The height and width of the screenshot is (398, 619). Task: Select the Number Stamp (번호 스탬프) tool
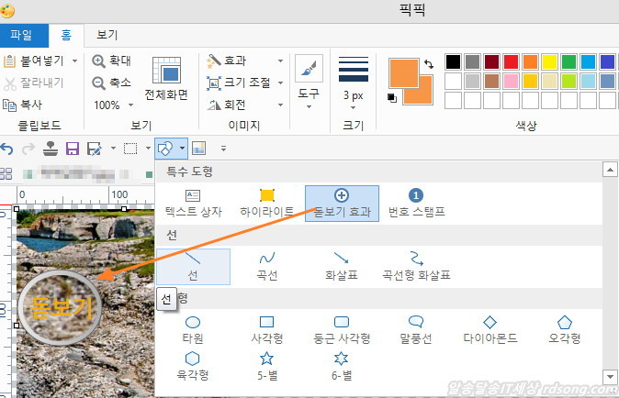(x=415, y=203)
